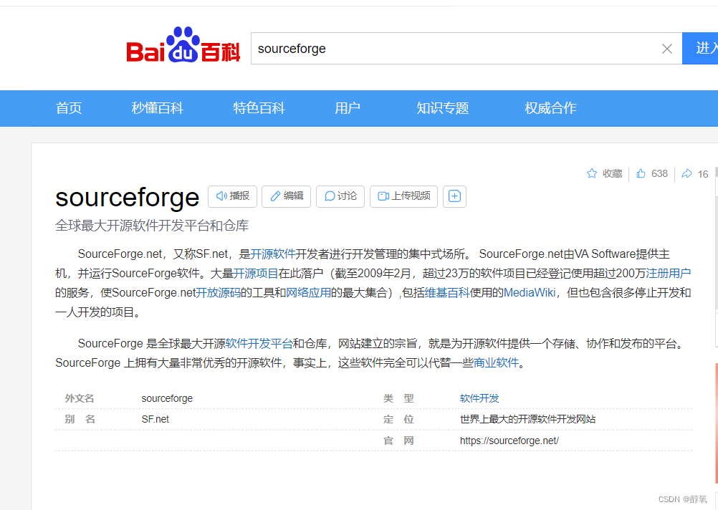Open the 商业软件 link
The width and height of the screenshot is (718, 510).
496,362
